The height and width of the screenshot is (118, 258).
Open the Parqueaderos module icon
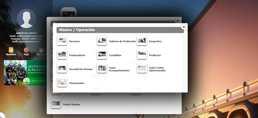[62, 54]
